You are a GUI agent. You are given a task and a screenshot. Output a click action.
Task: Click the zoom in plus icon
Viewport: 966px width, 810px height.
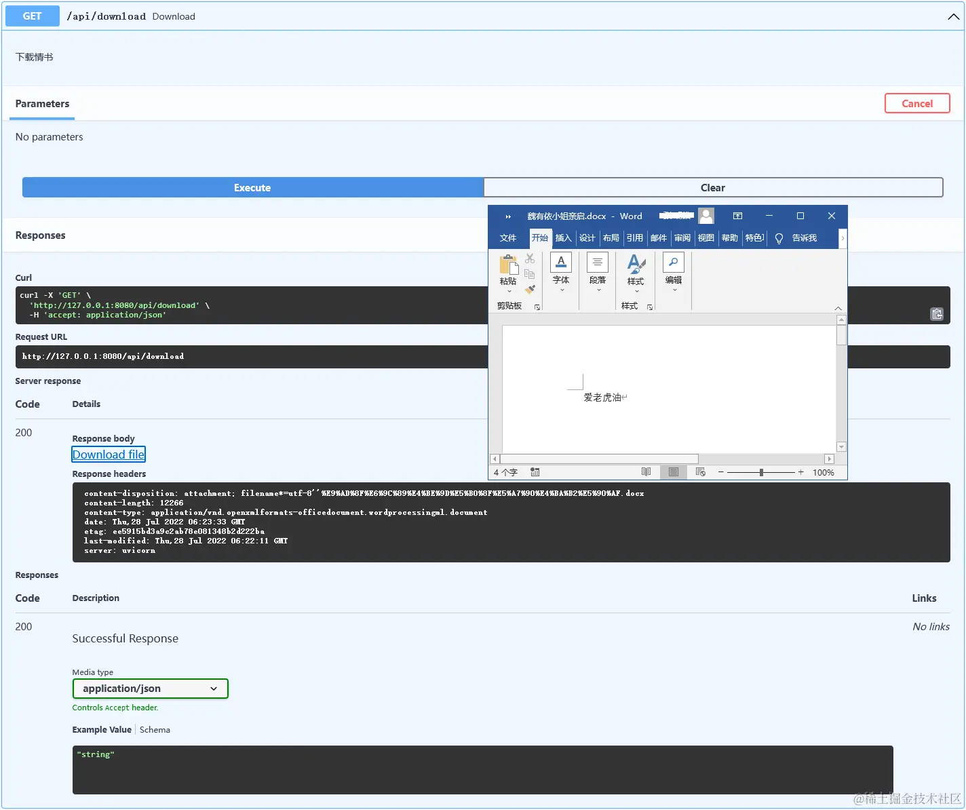point(800,472)
